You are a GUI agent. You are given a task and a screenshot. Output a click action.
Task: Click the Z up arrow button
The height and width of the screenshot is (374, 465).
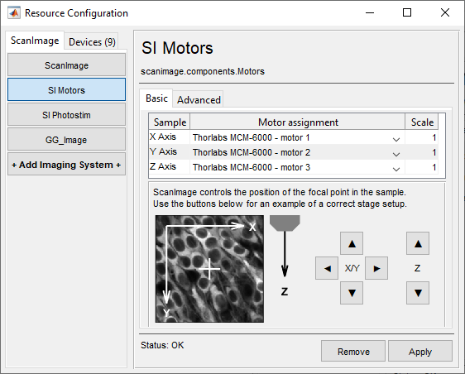tap(418, 243)
